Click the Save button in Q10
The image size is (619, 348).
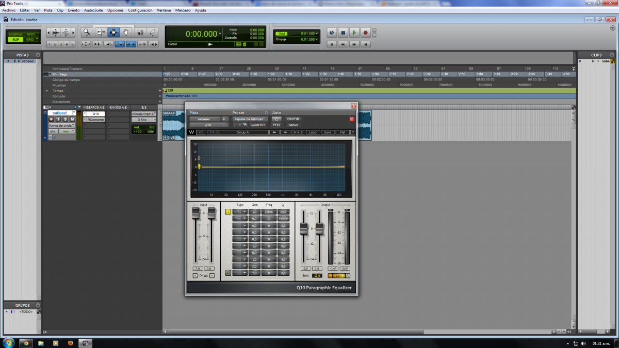pyautogui.click(x=327, y=132)
